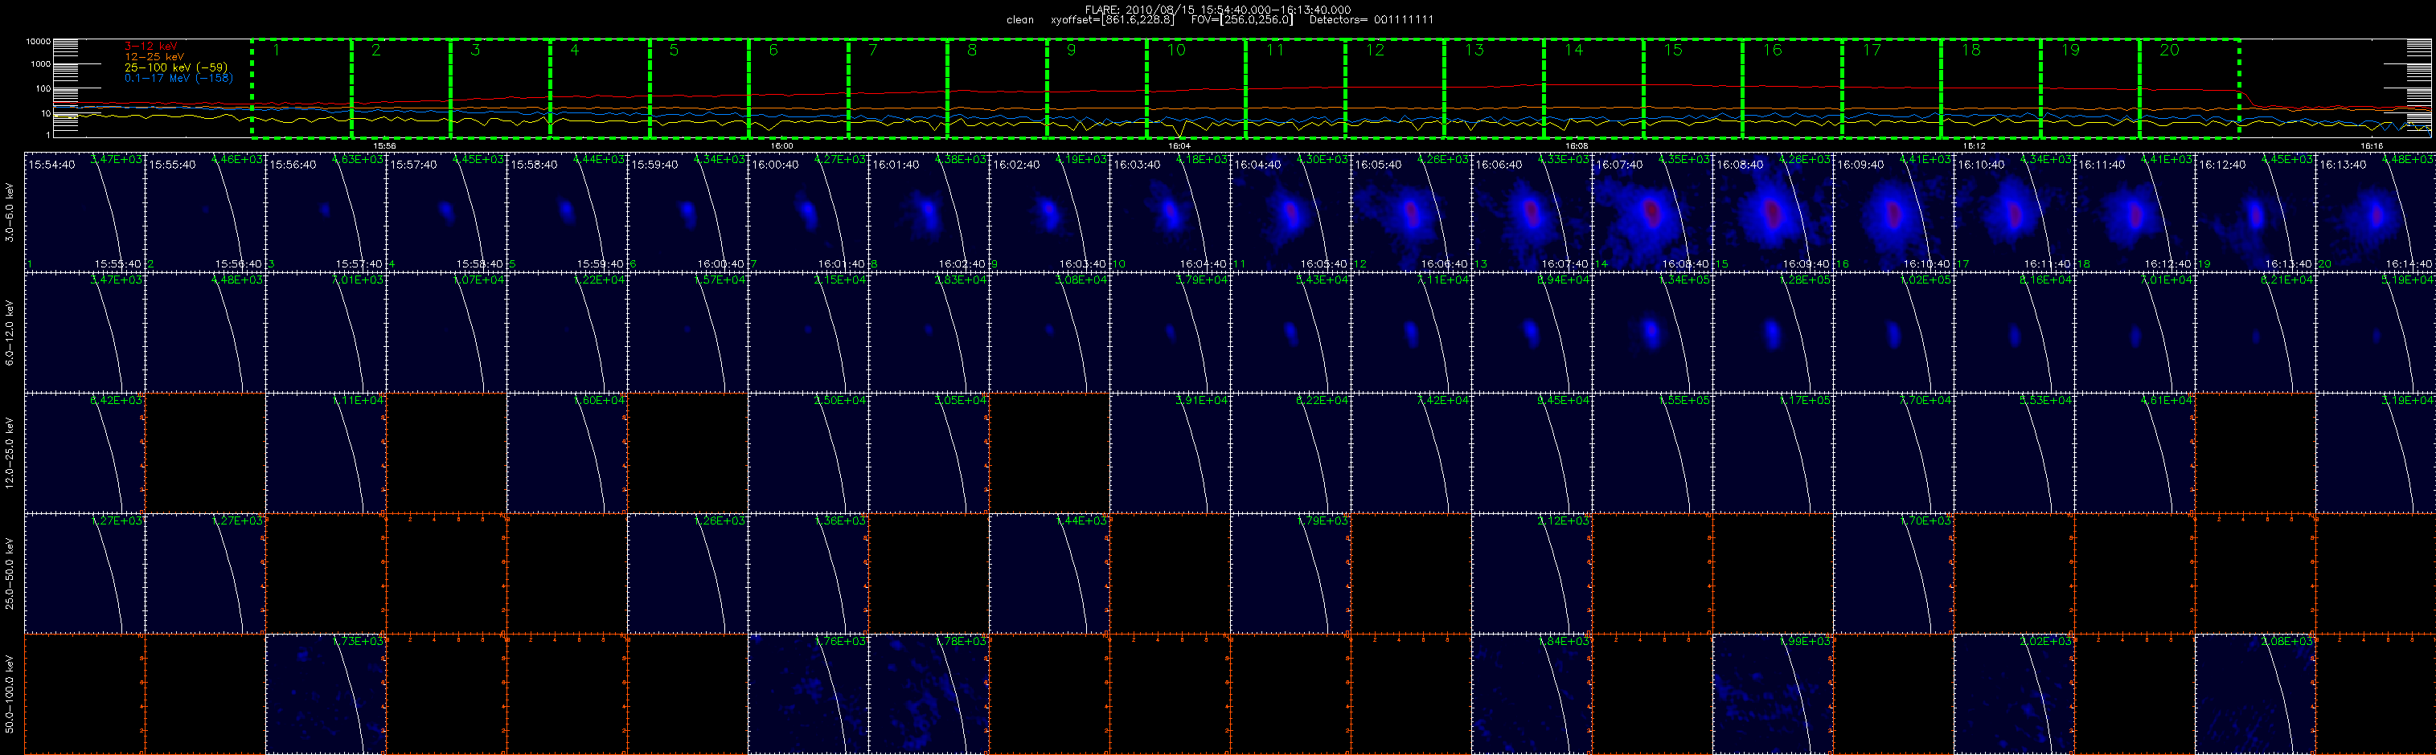2436x755 pixels.
Task: Click the 50.0-100.0 keV row label
Action: tap(10, 694)
